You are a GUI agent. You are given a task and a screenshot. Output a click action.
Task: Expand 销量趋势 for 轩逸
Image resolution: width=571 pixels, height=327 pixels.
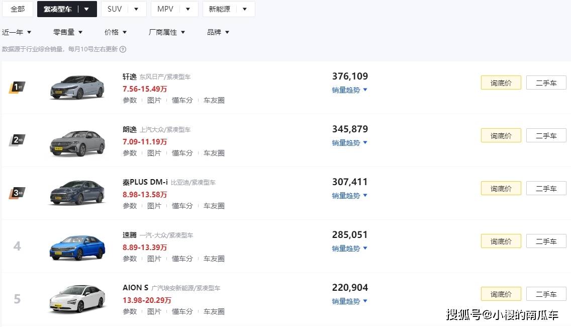point(350,90)
